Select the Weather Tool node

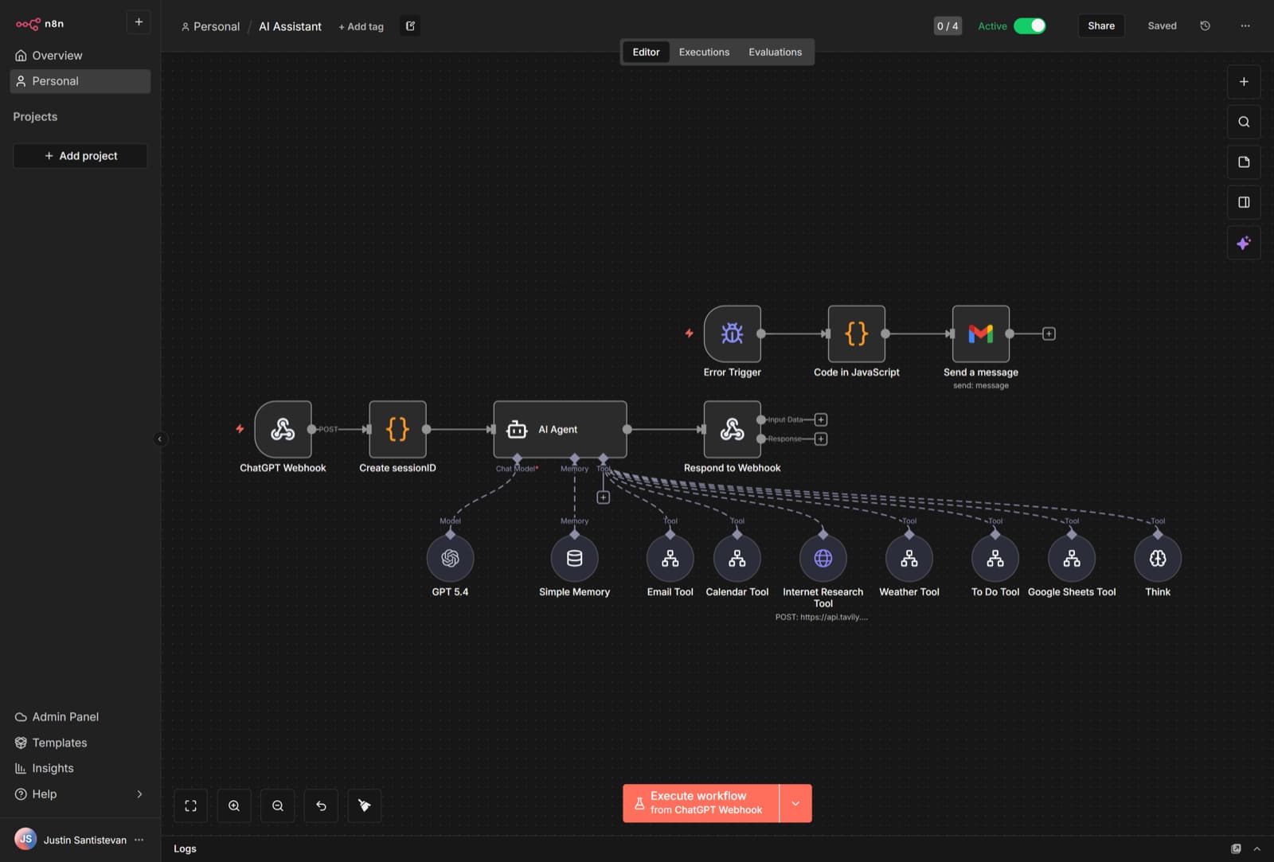point(909,558)
